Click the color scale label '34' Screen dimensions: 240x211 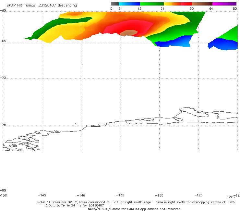(162, 8)
